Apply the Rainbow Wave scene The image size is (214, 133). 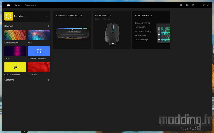pyautogui.click(x=15, y=35)
